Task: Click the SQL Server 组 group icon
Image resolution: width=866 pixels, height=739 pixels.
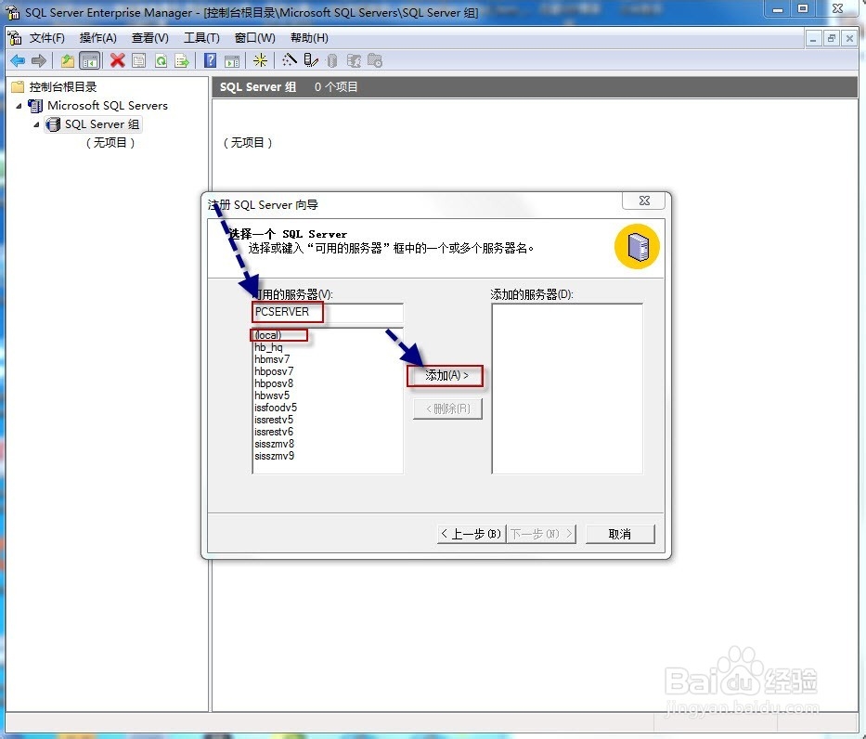Action: (x=53, y=124)
